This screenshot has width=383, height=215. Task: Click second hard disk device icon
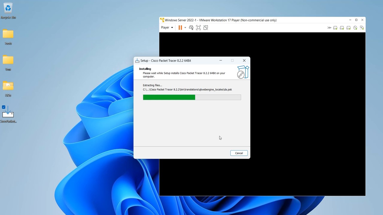coord(342,28)
